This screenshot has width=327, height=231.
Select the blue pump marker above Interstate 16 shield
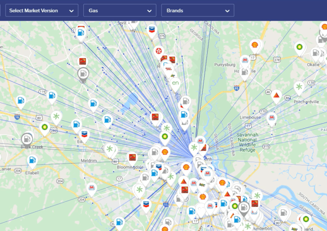tap(21, 102)
